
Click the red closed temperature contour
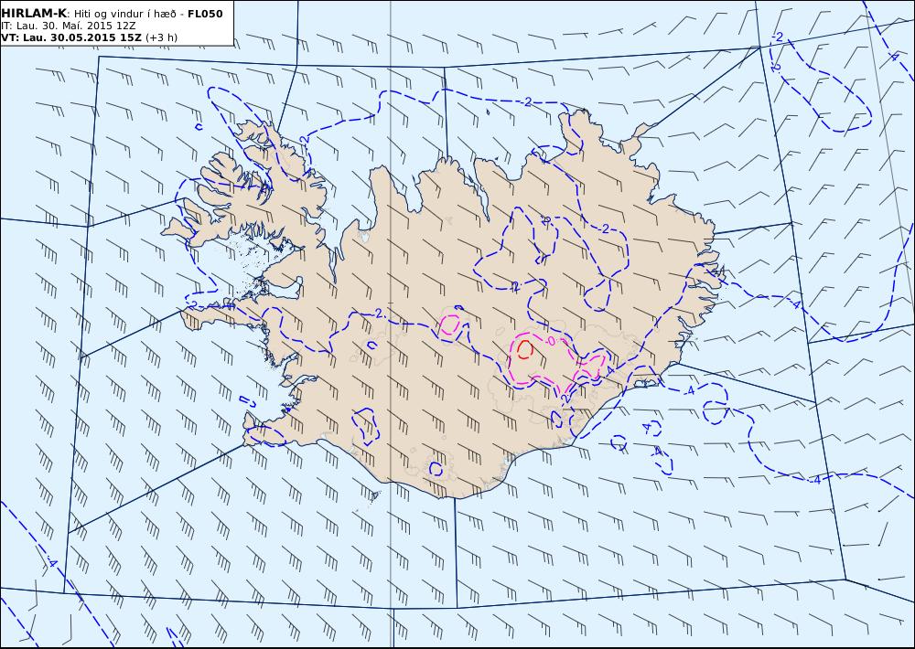[x=524, y=350]
